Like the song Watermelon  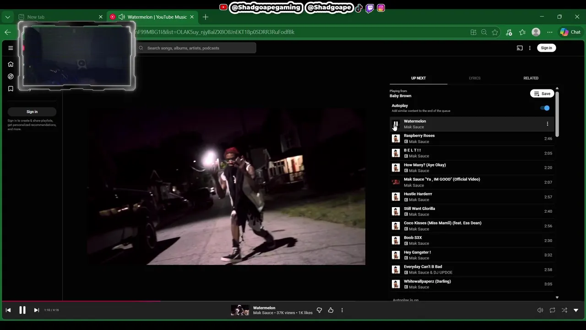[x=331, y=310]
